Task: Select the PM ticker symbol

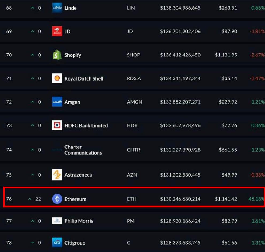Action: (131, 221)
